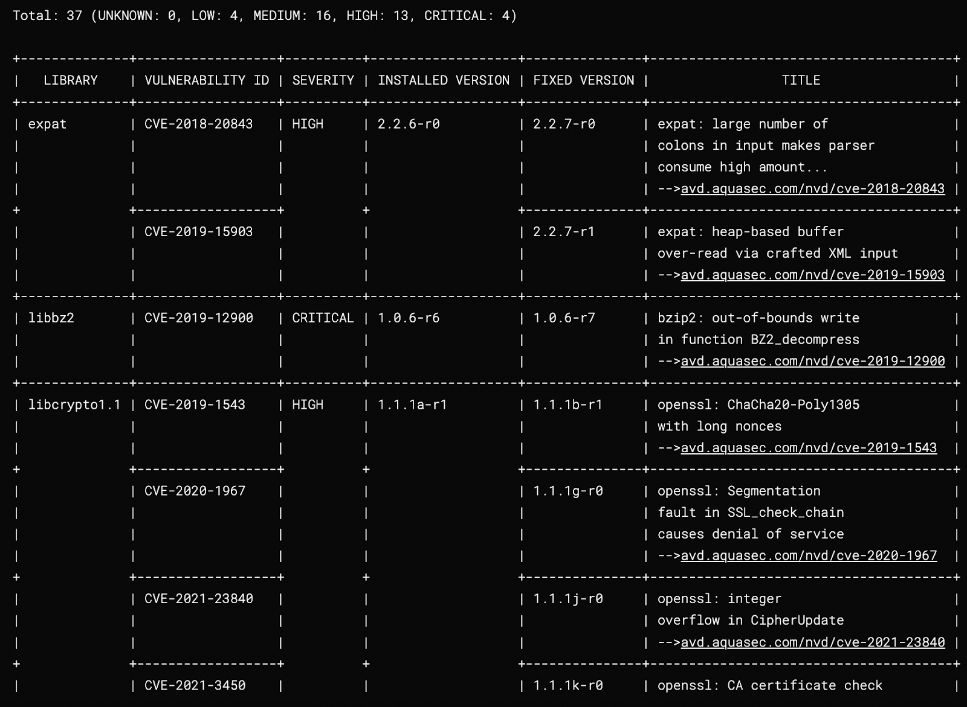Image resolution: width=967 pixels, height=707 pixels.
Task: Click fixed version 1.1.1j-r0
Action: click(x=568, y=599)
